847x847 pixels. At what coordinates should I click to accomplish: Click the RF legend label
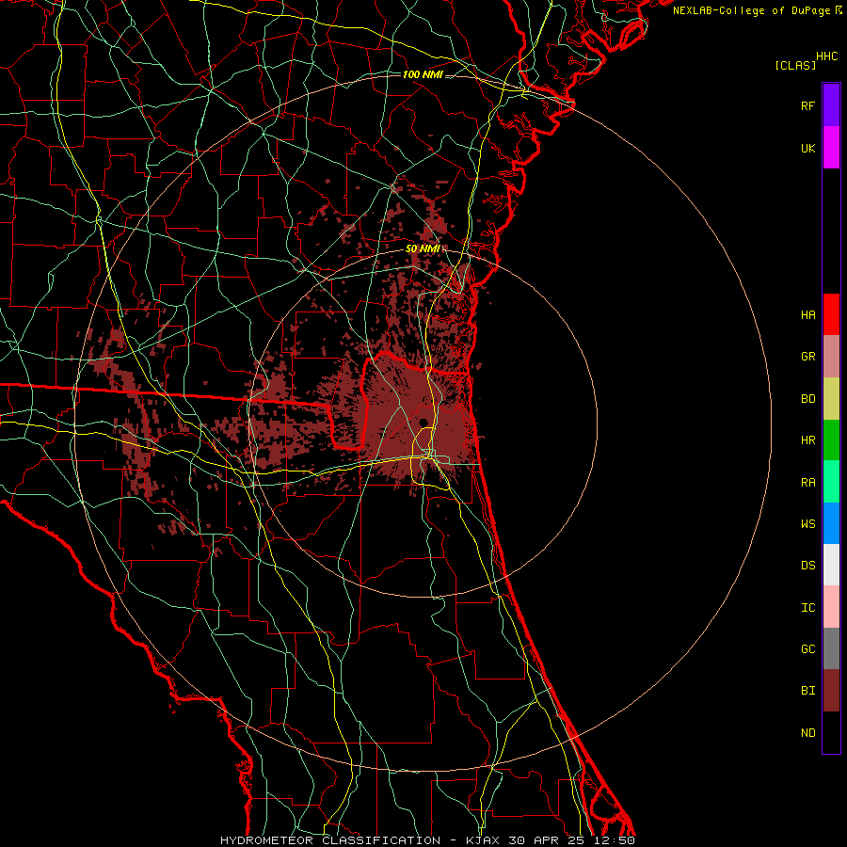(807, 105)
